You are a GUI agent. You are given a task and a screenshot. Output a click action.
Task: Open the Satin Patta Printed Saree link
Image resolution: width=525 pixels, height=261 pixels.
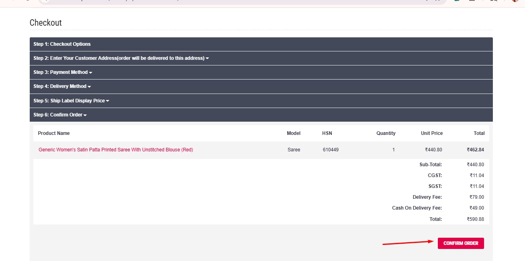coord(116,150)
